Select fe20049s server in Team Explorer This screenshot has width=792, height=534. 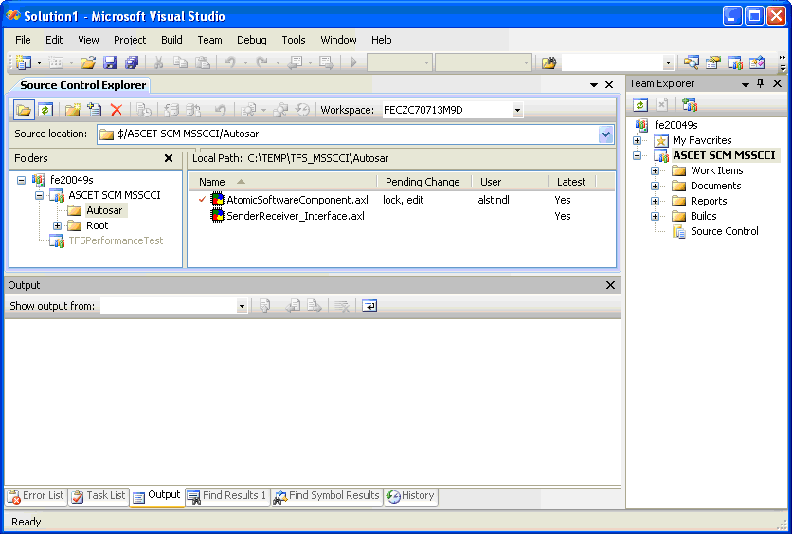point(675,125)
